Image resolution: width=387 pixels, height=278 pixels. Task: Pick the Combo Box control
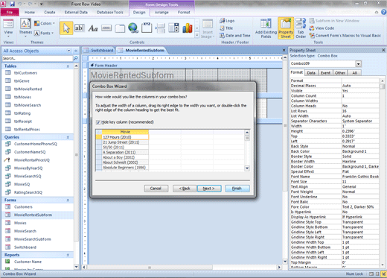click(173, 28)
